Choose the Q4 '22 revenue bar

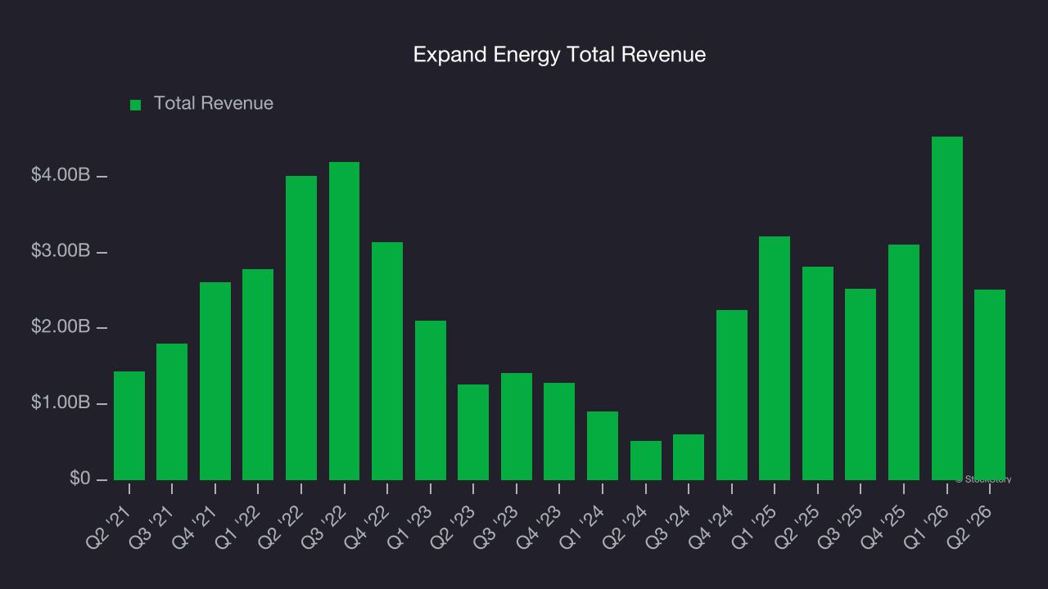[x=387, y=361]
